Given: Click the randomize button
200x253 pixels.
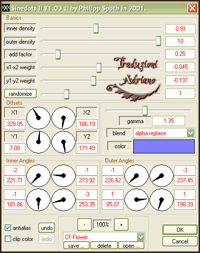Looking at the screenshot, I should click(x=20, y=94).
